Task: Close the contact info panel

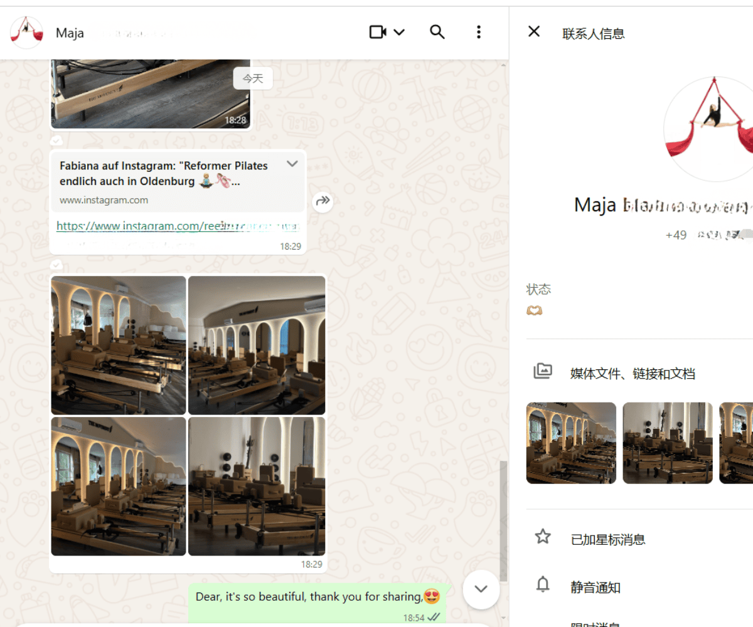Action: [534, 31]
